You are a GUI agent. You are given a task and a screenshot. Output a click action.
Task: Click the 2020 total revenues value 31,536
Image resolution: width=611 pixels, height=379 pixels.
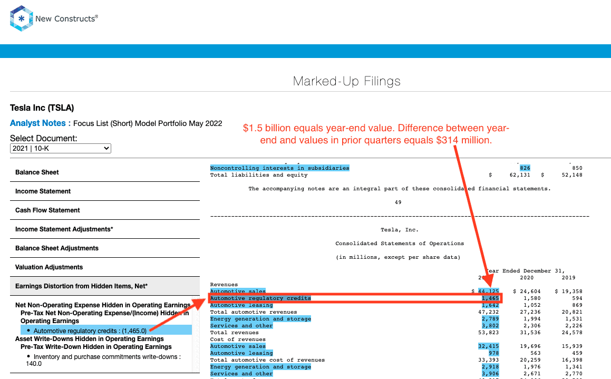pyautogui.click(x=530, y=333)
